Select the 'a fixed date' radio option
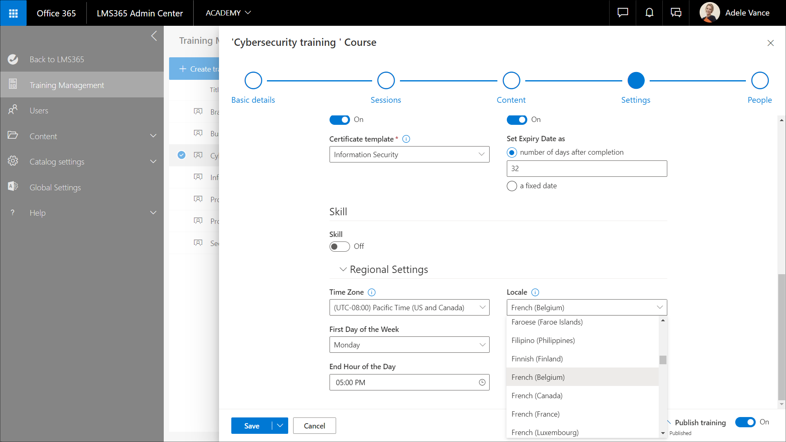The image size is (786, 442). coord(512,186)
